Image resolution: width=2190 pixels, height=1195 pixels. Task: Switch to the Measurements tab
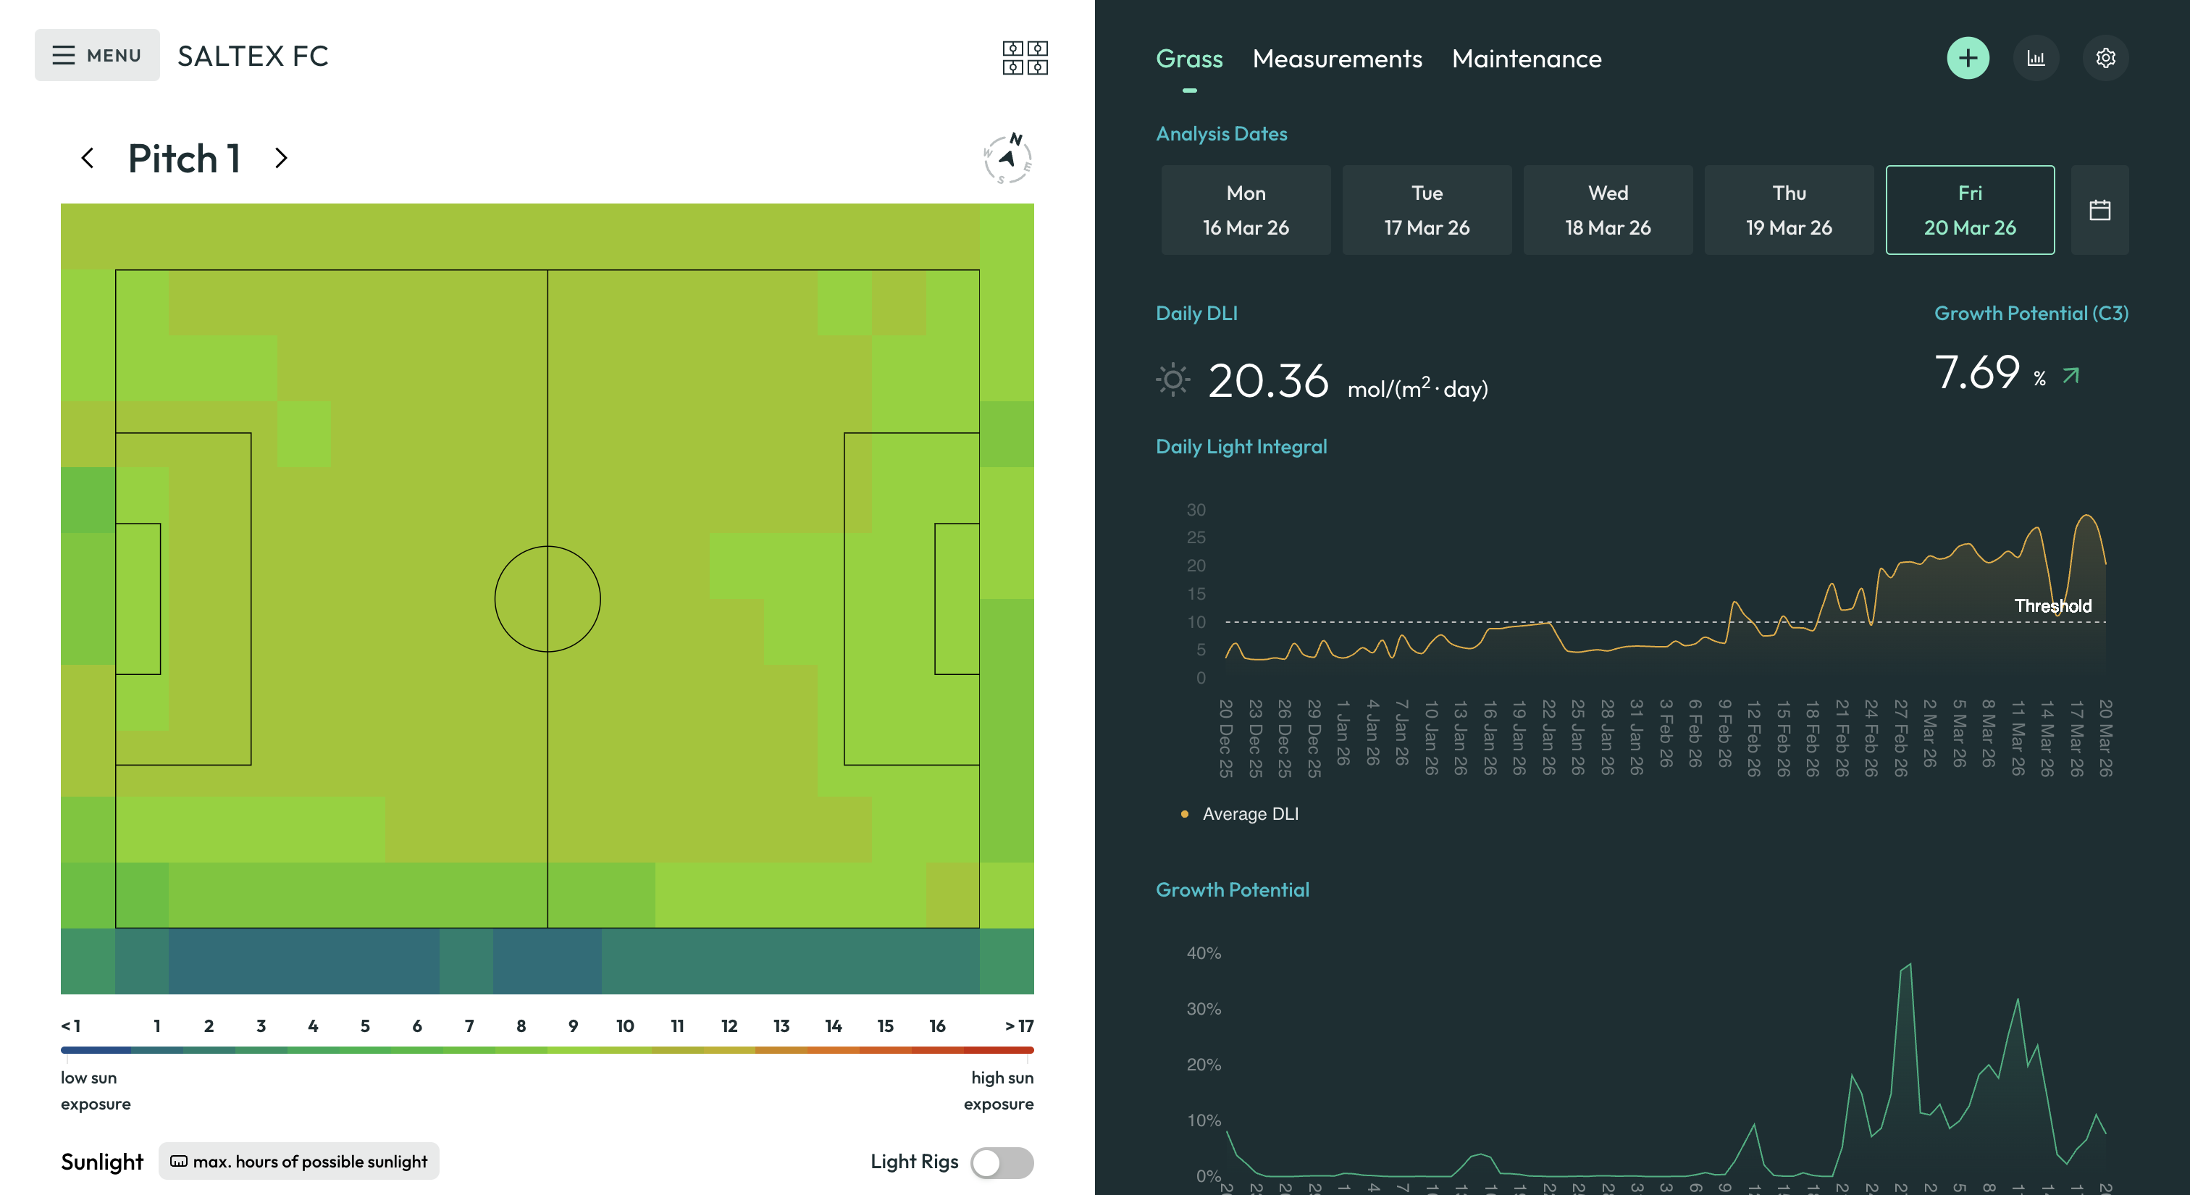click(x=1336, y=58)
